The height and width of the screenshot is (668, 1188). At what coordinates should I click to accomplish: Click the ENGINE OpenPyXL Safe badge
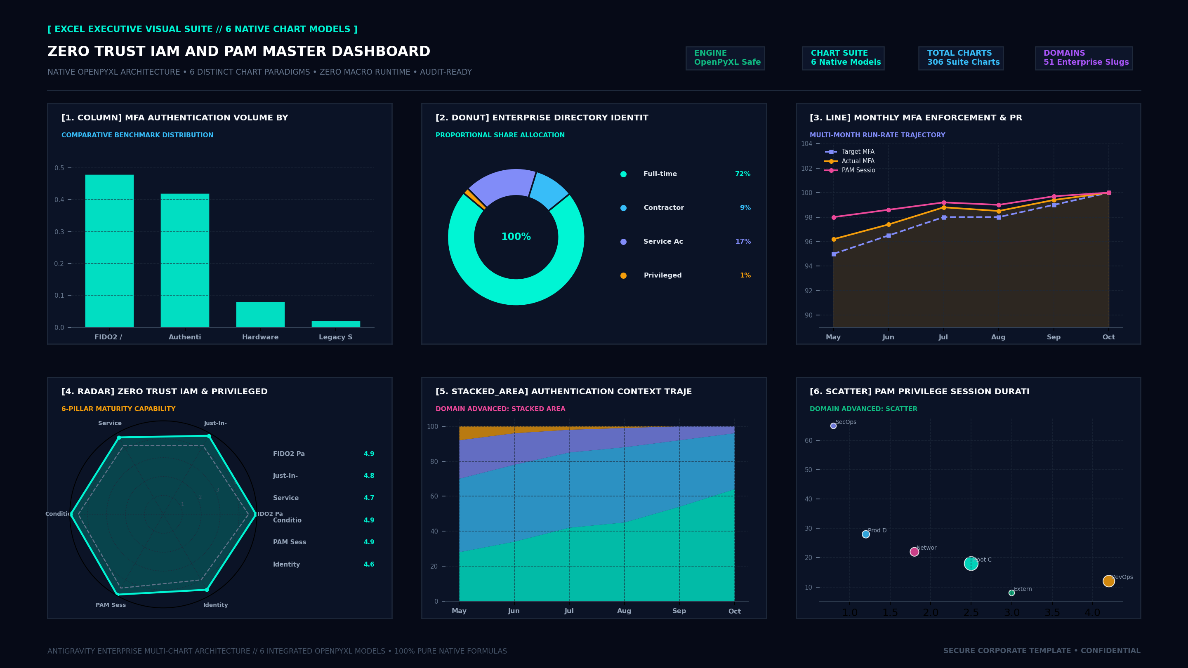tap(725, 58)
